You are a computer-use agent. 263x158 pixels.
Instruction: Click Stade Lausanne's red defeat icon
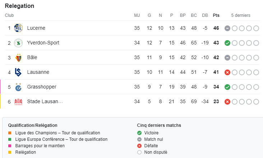(227, 102)
